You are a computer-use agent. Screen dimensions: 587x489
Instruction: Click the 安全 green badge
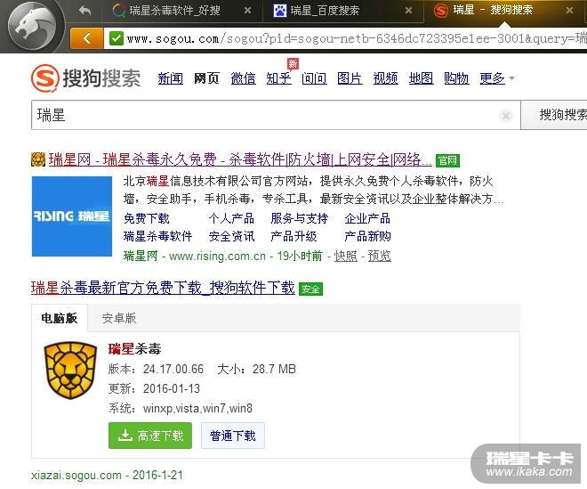point(310,289)
